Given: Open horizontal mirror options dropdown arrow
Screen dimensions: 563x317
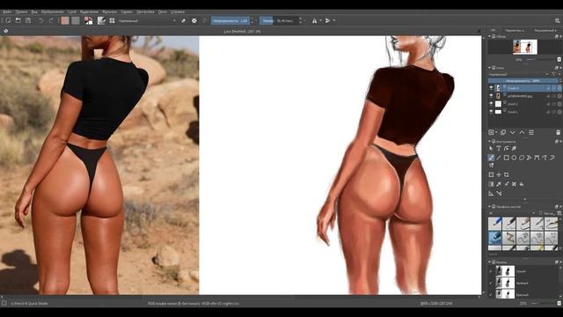Looking at the screenshot, I should click(320, 20).
